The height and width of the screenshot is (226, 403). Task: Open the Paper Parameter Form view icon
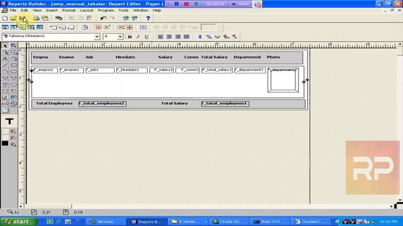40,27
